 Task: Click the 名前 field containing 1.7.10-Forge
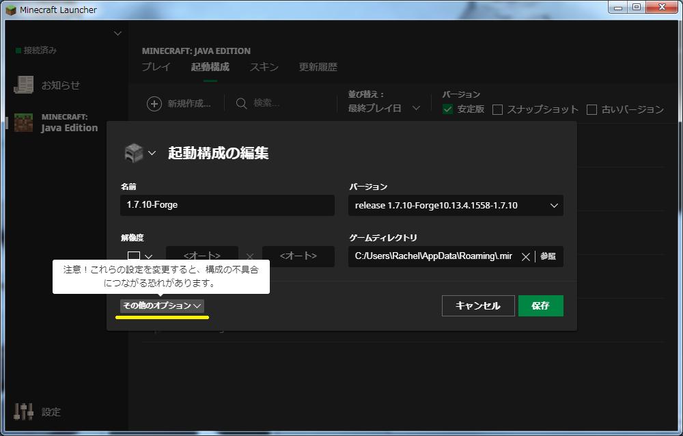227,205
